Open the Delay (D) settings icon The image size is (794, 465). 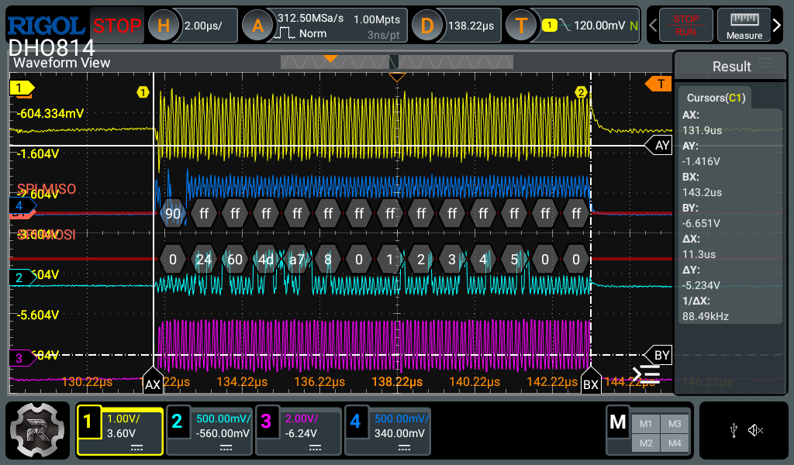(427, 26)
